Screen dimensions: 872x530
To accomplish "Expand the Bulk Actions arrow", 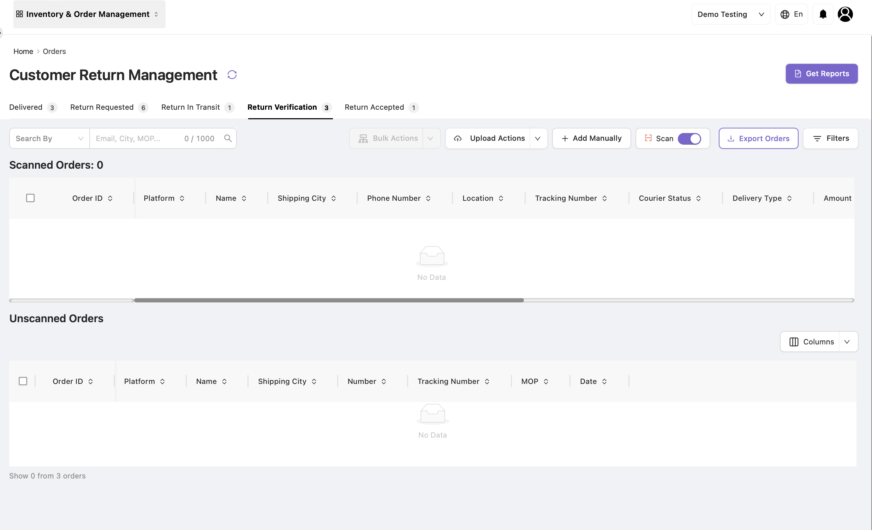I will click(431, 138).
